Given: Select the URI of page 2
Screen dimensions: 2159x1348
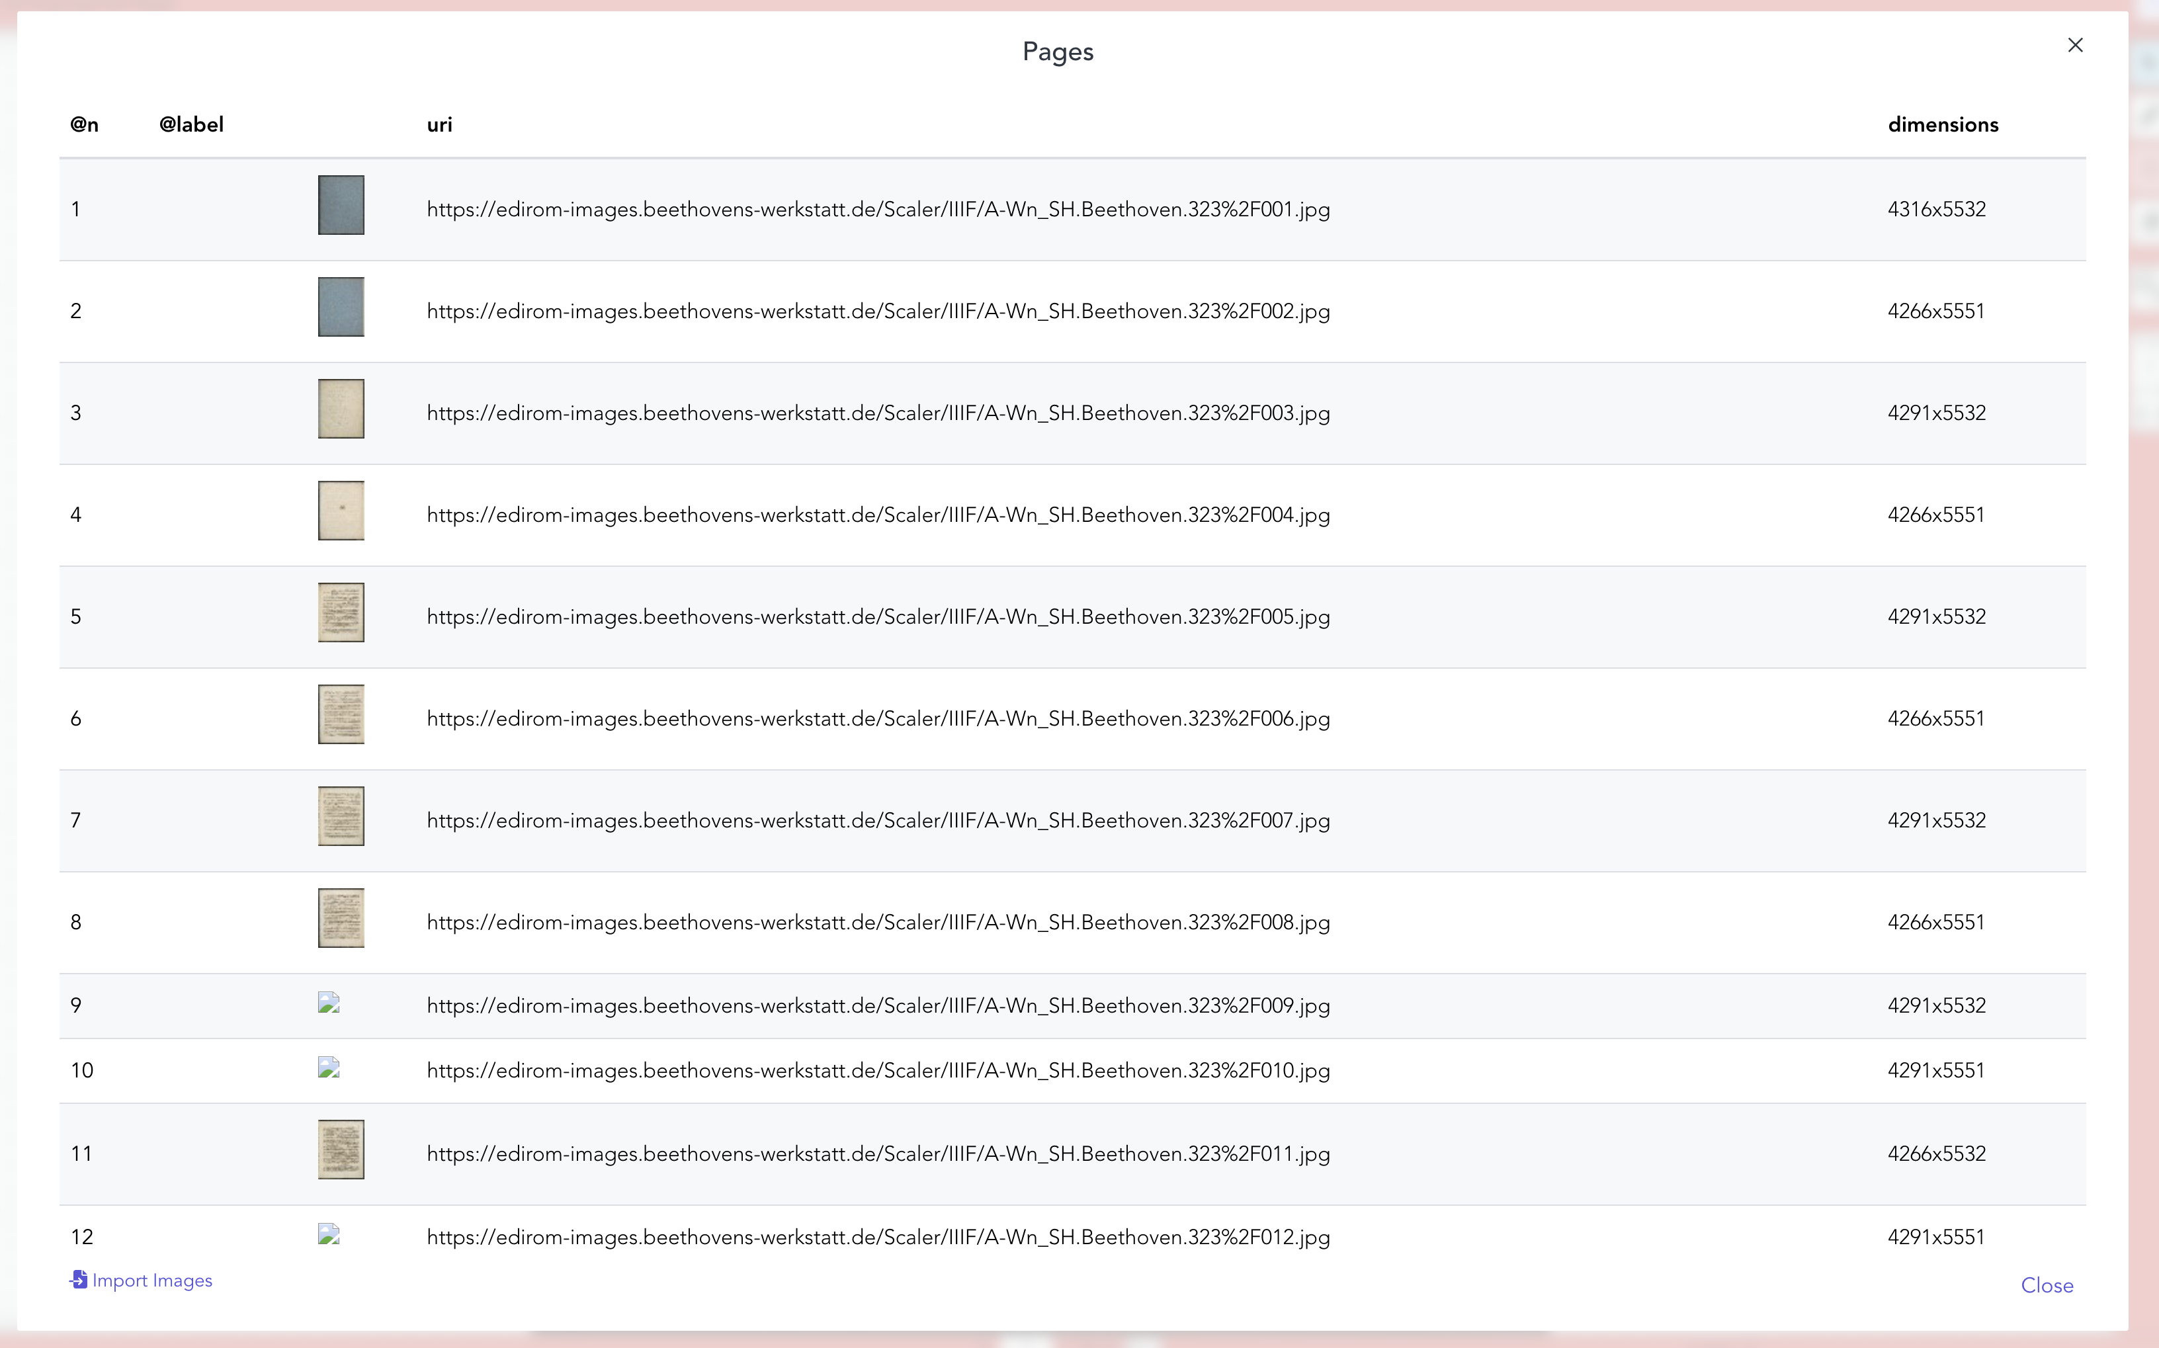Looking at the screenshot, I should pos(877,311).
